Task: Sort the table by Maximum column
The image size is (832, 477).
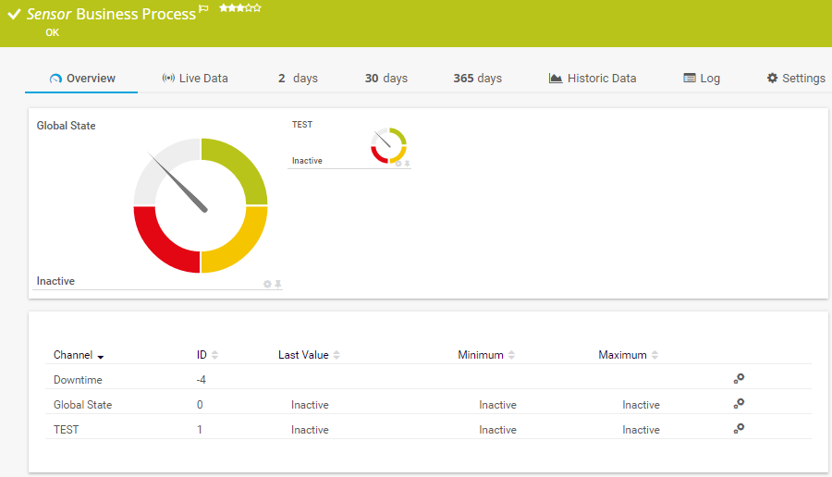Action: point(655,355)
